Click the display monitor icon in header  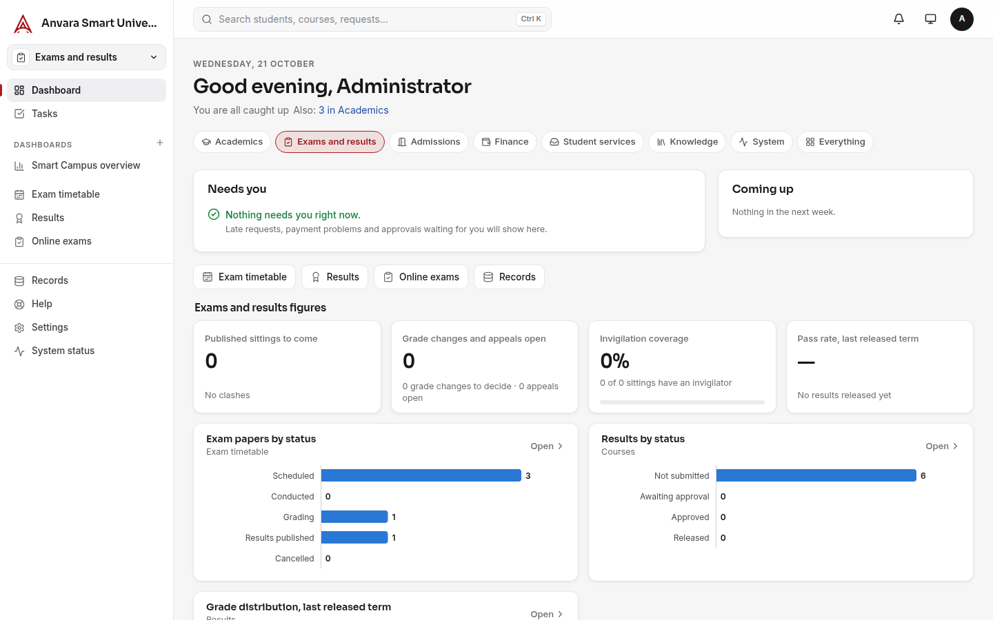click(x=930, y=19)
